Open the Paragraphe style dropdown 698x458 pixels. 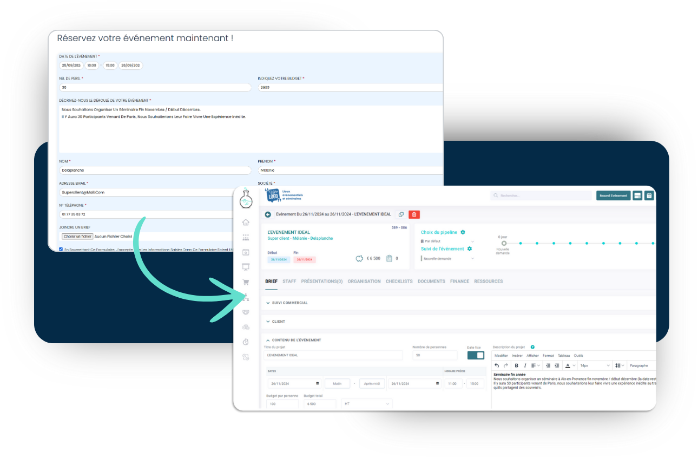(642, 365)
